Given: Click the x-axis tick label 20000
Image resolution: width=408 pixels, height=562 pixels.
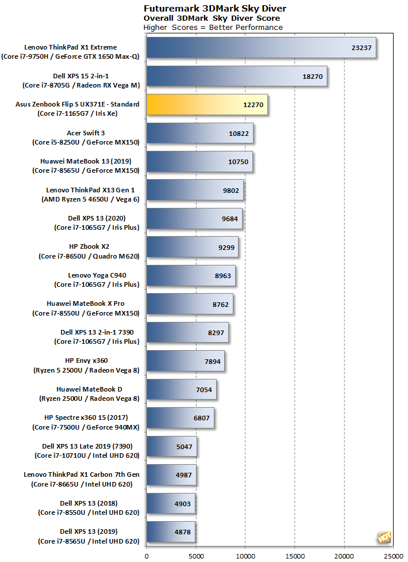Looking at the screenshot, I should coord(344,556).
